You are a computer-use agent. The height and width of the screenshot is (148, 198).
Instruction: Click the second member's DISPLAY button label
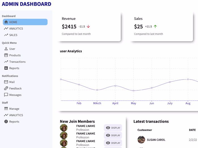pos(116,135)
